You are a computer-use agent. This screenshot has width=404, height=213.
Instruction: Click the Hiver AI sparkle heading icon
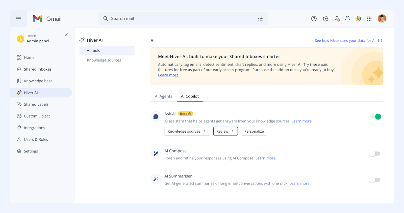[x=82, y=40]
